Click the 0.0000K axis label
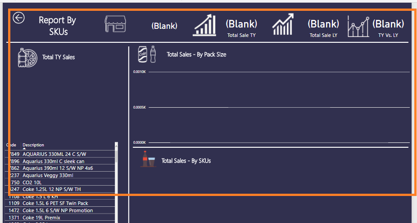The image size is (417, 223). (x=139, y=142)
